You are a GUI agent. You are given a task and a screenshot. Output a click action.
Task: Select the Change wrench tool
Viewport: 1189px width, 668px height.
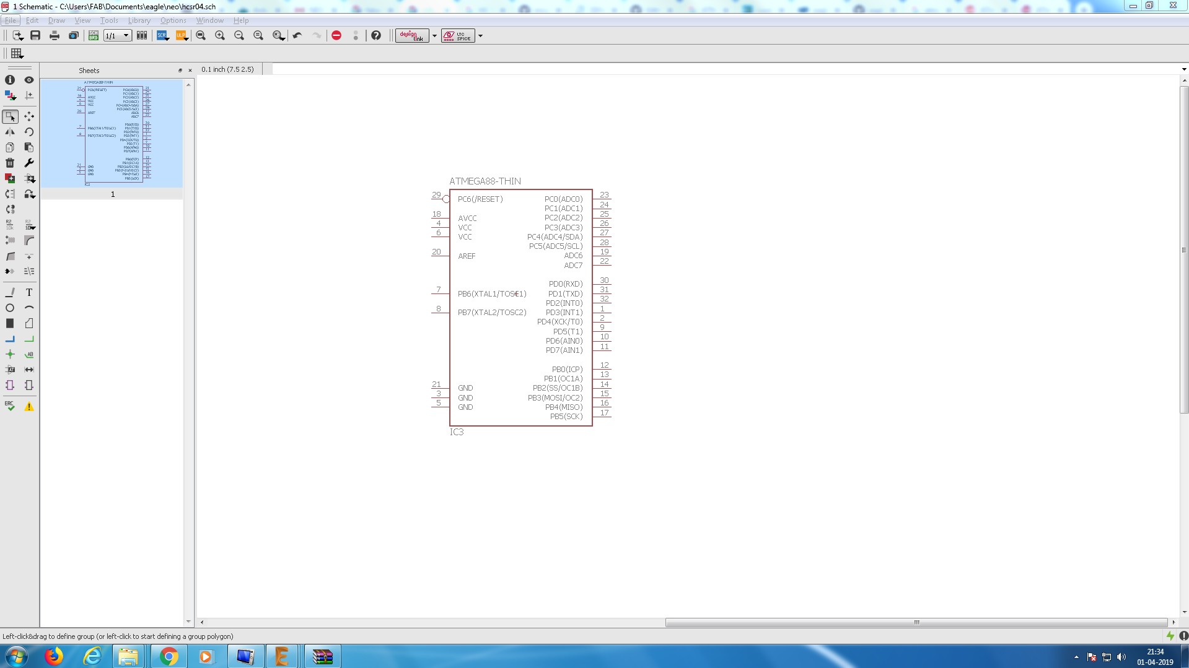pyautogui.click(x=29, y=163)
